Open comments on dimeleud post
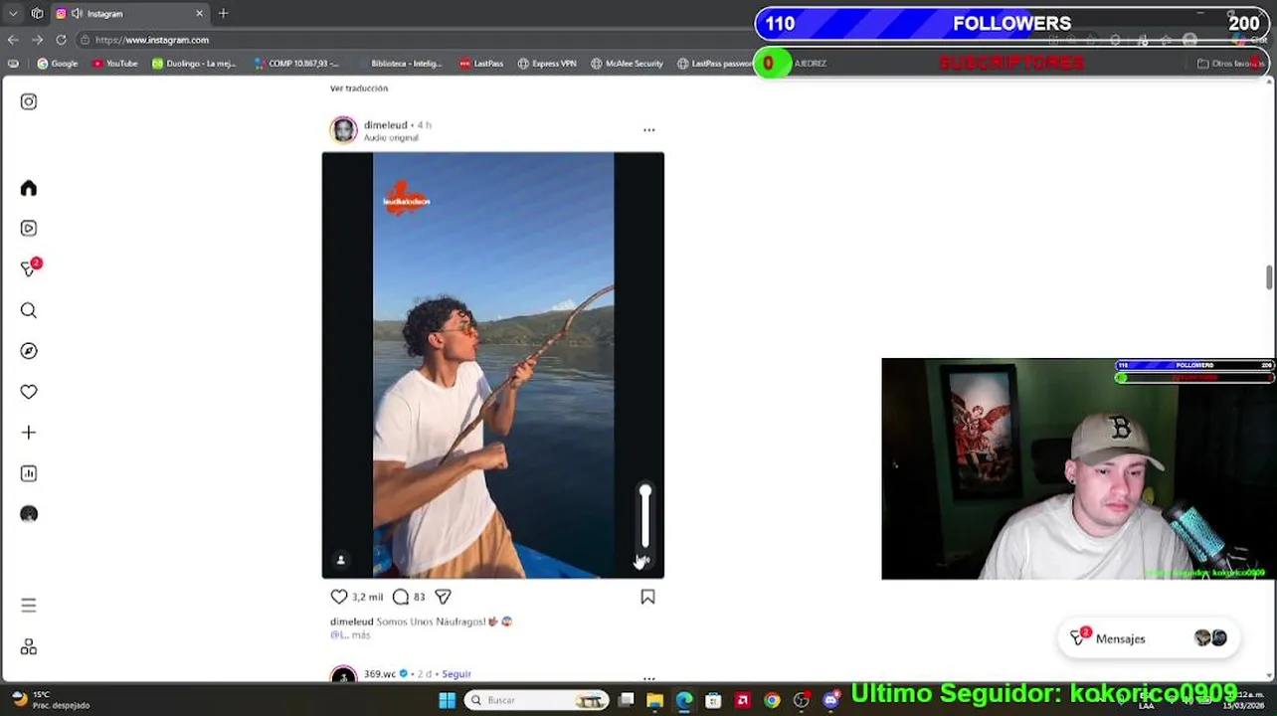This screenshot has width=1277, height=716. [x=401, y=597]
